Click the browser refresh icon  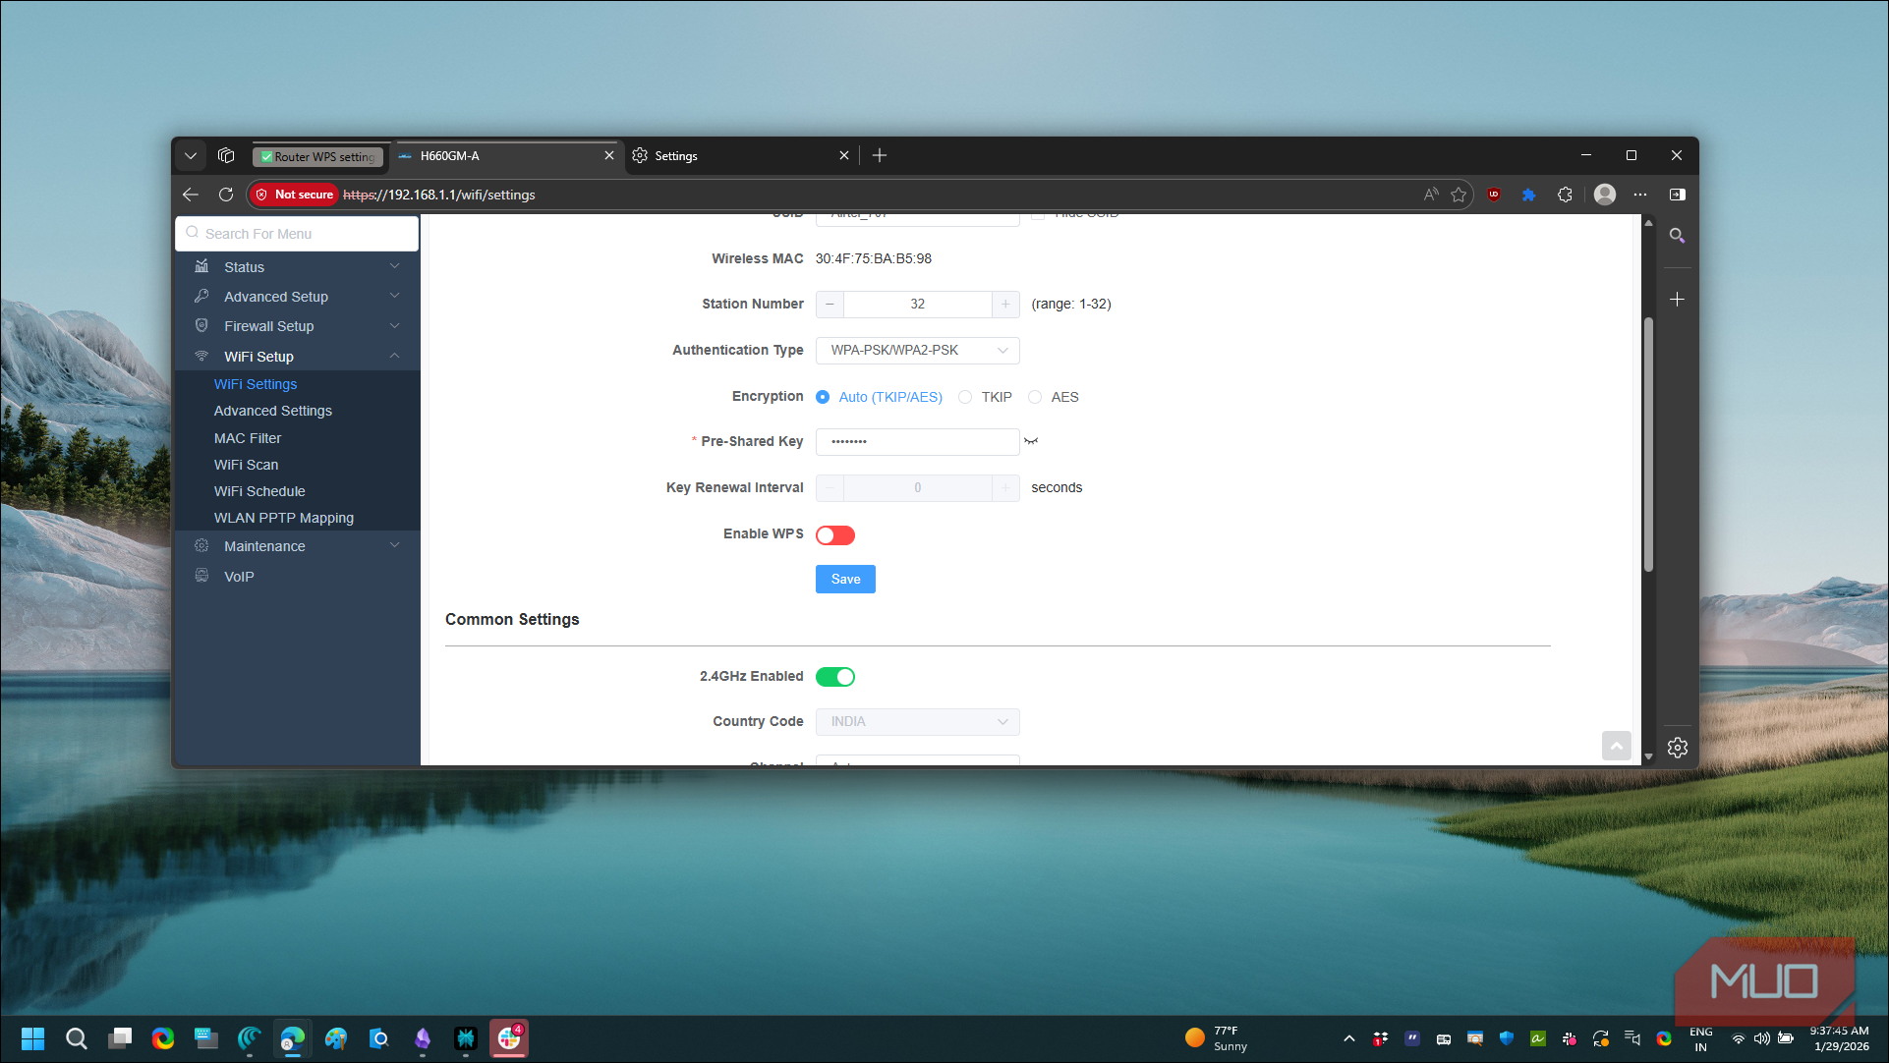coord(226,195)
